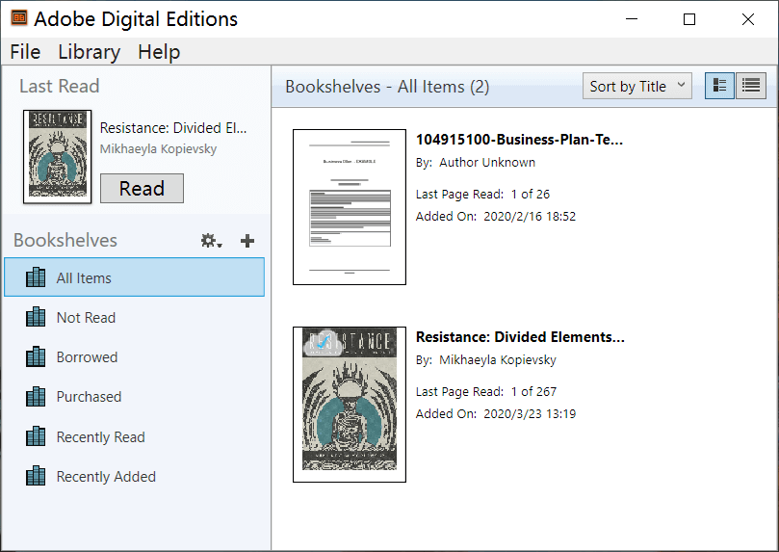This screenshot has height=552, width=779.
Task: Minimize the Adobe Digital Editions window
Action: [x=632, y=19]
